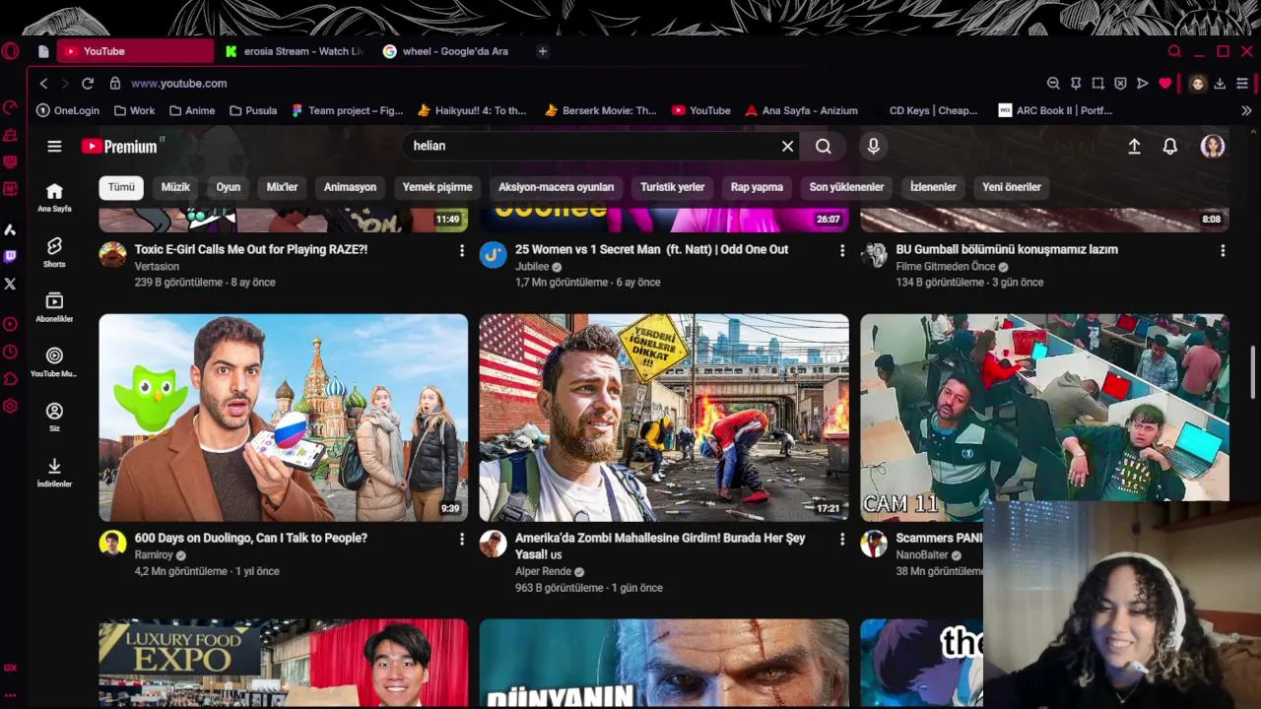Select the Tümü filter chip
The image size is (1261, 709).
click(x=121, y=187)
